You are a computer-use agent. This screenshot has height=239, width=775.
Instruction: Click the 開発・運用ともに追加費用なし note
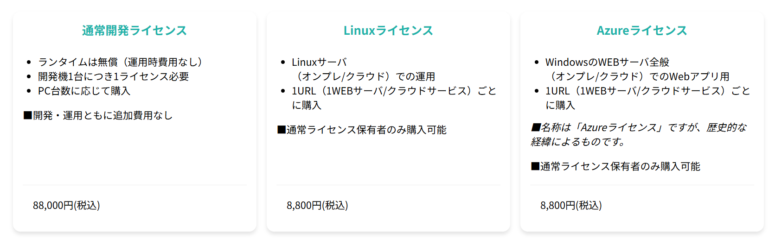pos(98,115)
